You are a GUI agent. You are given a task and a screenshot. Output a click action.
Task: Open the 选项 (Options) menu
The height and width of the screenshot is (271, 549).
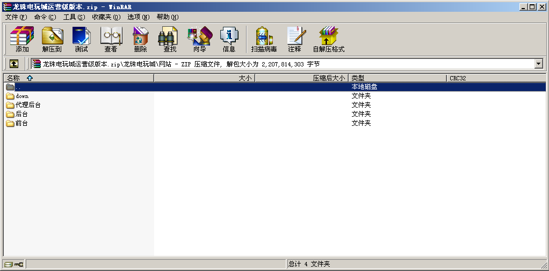138,17
